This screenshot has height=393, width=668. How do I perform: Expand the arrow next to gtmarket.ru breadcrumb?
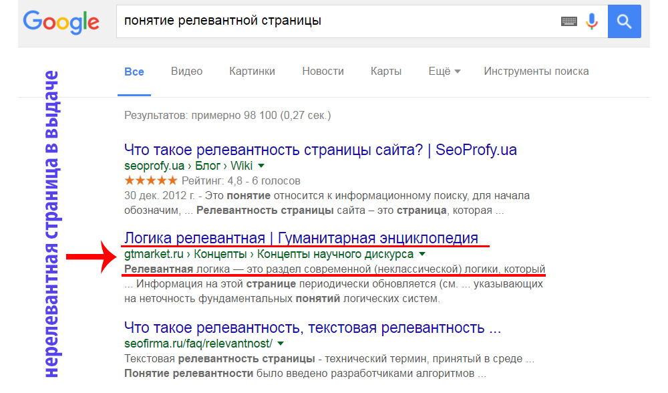click(422, 255)
